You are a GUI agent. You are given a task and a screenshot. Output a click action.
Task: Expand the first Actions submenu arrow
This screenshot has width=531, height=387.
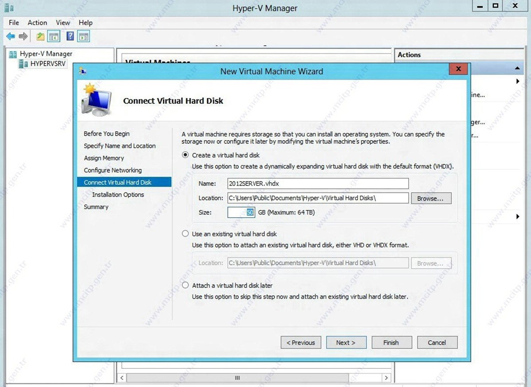click(518, 81)
